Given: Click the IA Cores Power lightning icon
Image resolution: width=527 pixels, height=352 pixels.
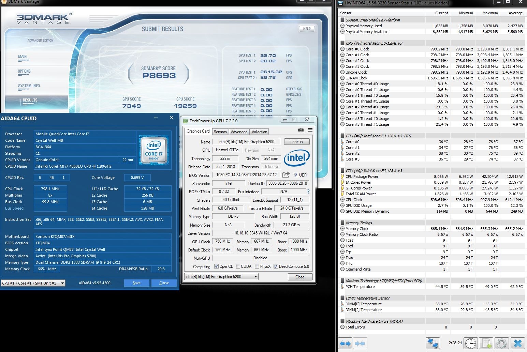Looking at the screenshot, I should point(342,182).
